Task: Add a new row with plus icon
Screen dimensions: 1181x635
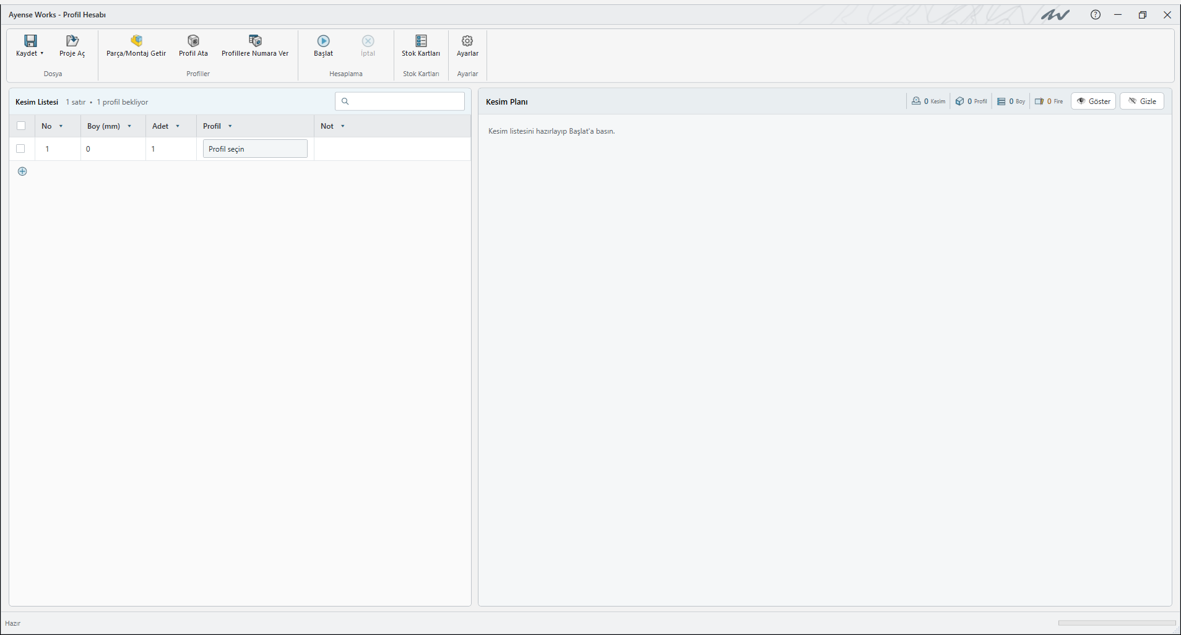Action: pyautogui.click(x=22, y=171)
